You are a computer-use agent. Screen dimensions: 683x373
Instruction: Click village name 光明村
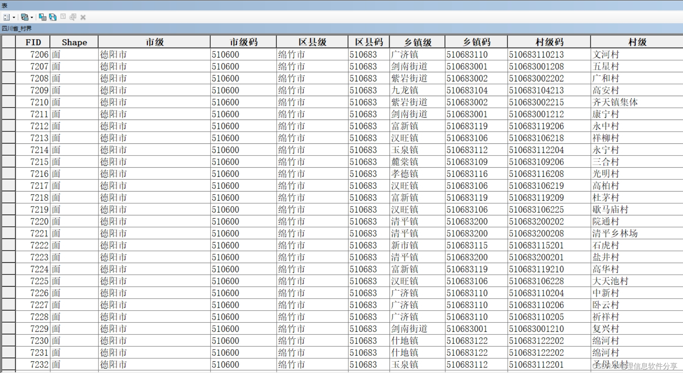pyautogui.click(x=606, y=173)
